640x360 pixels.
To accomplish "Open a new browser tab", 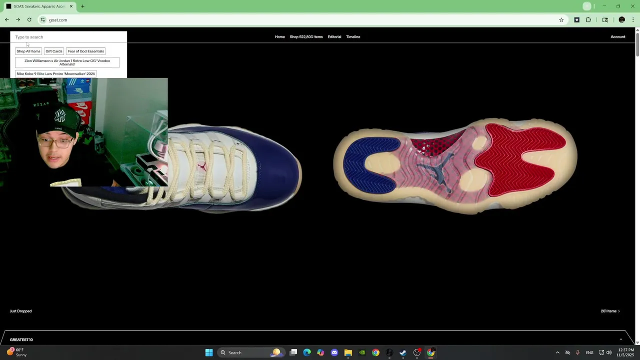I will 82,6.
